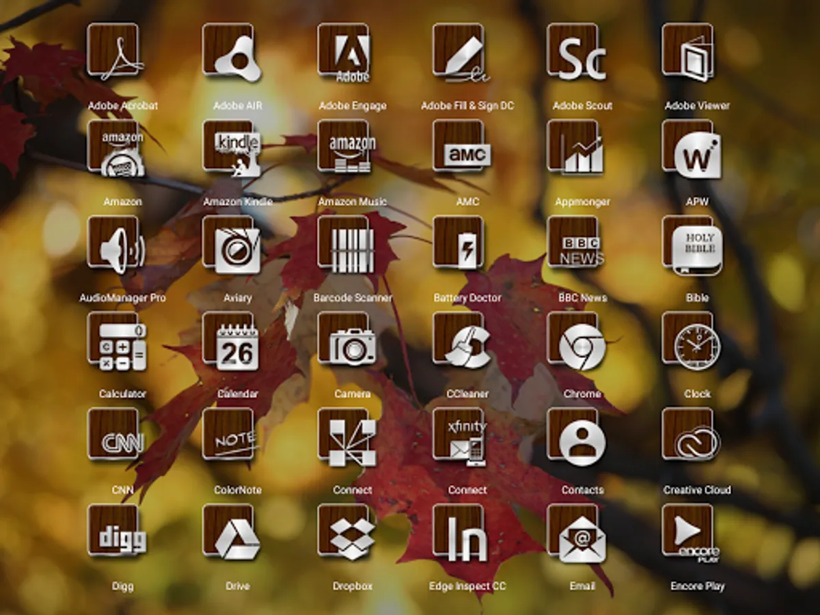Image resolution: width=820 pixels, height=615 pixels.
Task: Launch the Aviary photo editor icon
Action: (x=231, y=245)
